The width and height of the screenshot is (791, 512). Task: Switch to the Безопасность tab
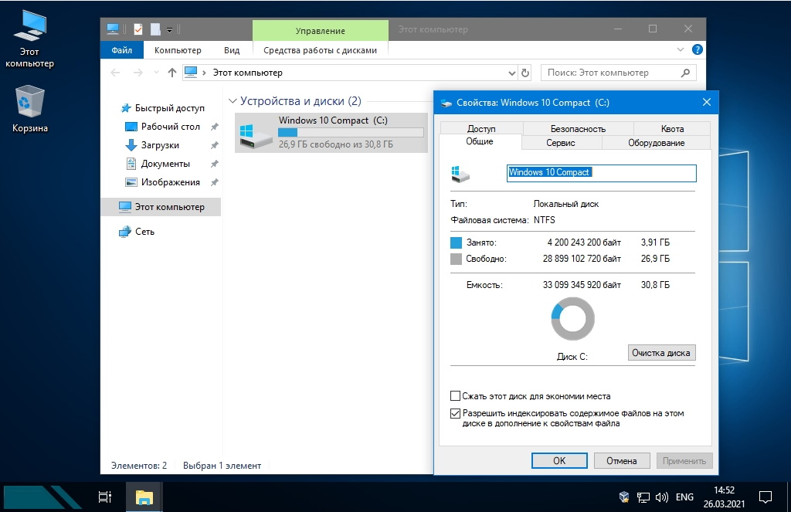[x=578, y=129]
